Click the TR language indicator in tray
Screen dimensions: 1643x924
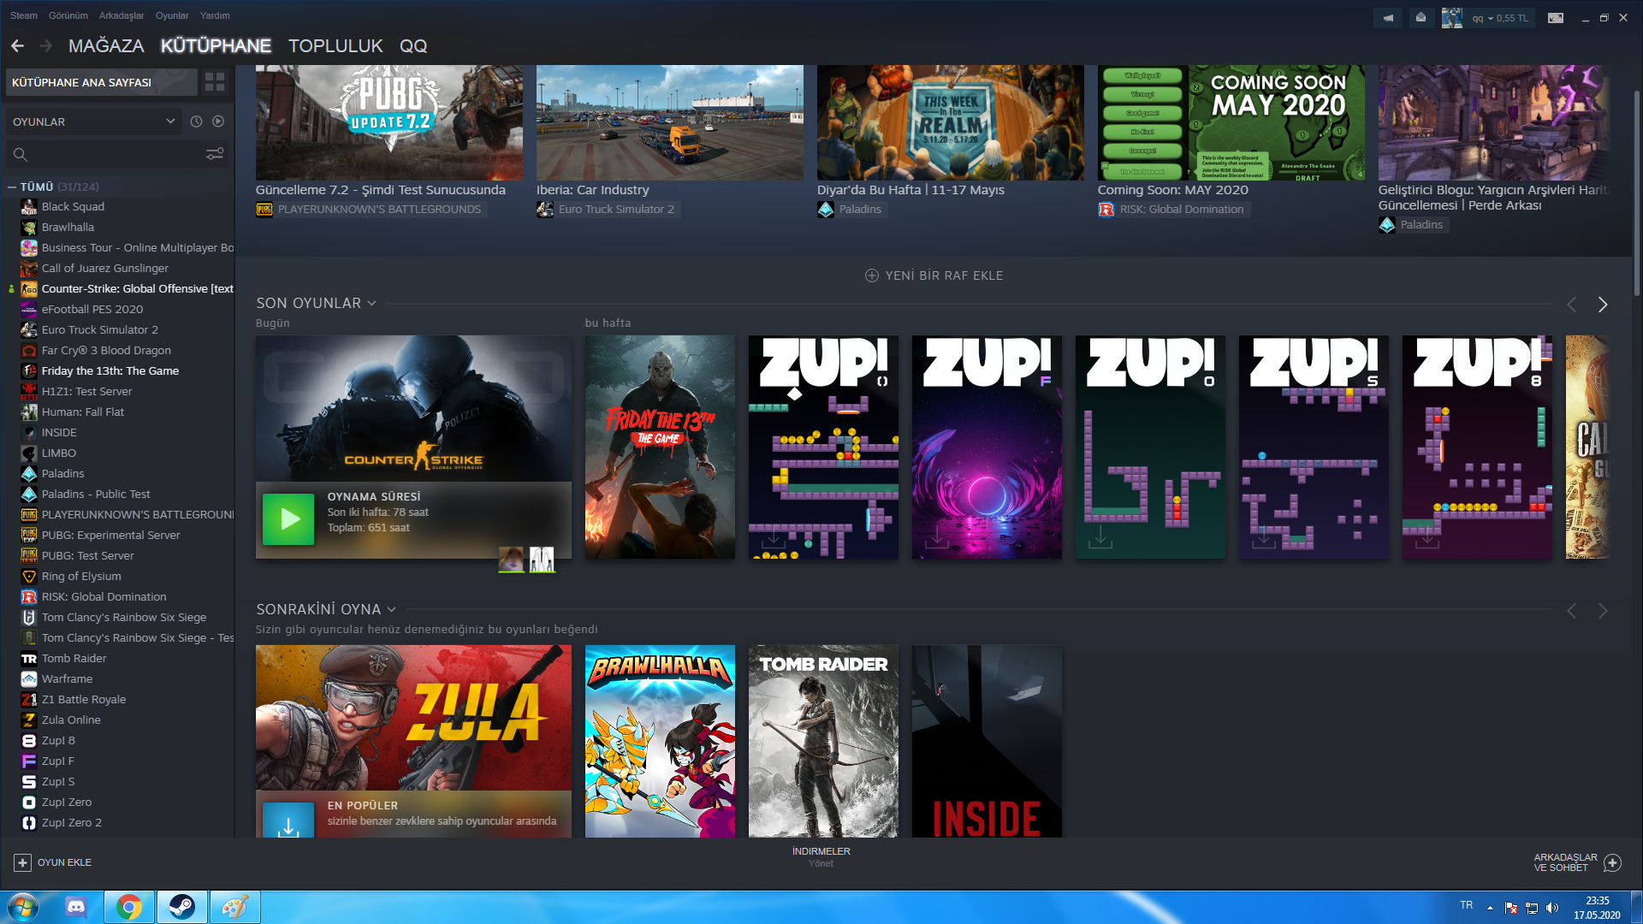tap(1467, 905)
